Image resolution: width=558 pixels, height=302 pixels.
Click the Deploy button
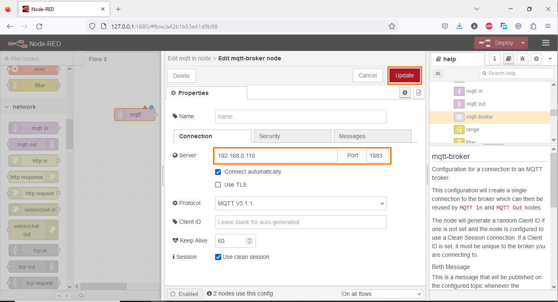click(x=496, y=43)
